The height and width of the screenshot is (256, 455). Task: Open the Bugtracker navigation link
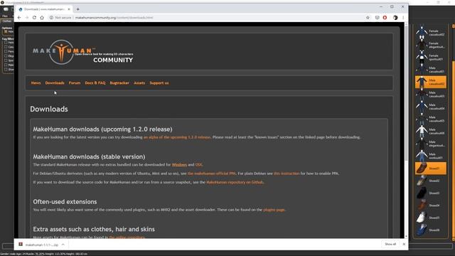coord(119,83)
